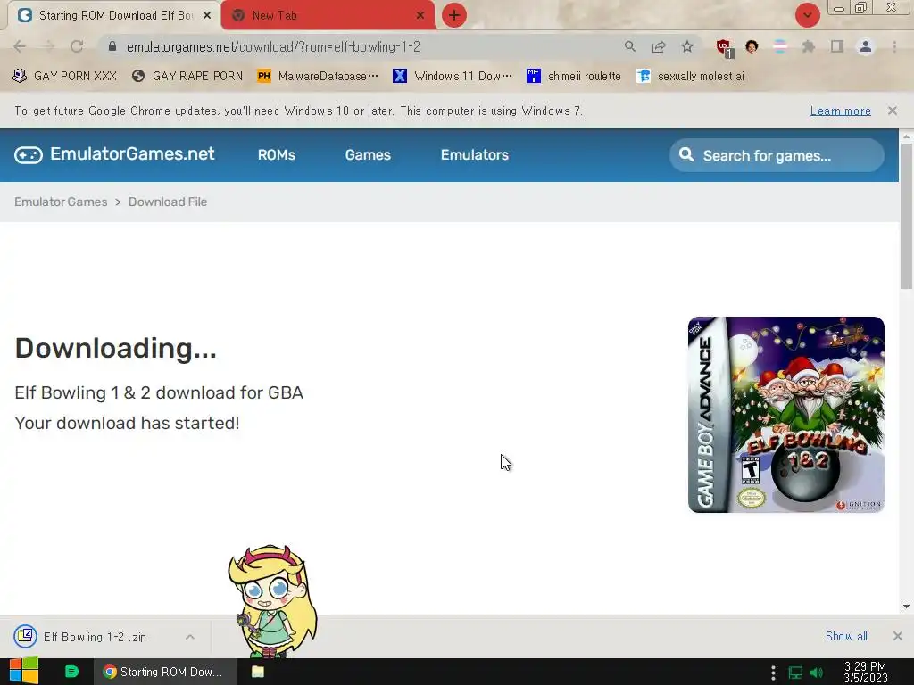The image size is (914, 685).
Task: Click the Learn more link
Action: (840, 111)
